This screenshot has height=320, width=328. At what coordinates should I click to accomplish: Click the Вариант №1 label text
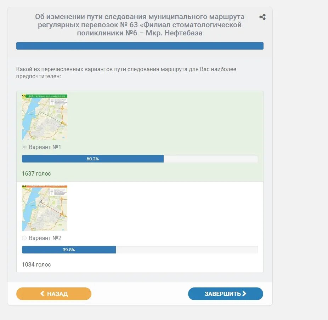[x=45, y=147]
